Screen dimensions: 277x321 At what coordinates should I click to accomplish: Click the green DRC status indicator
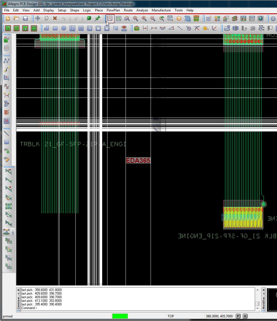click(120, 316)
